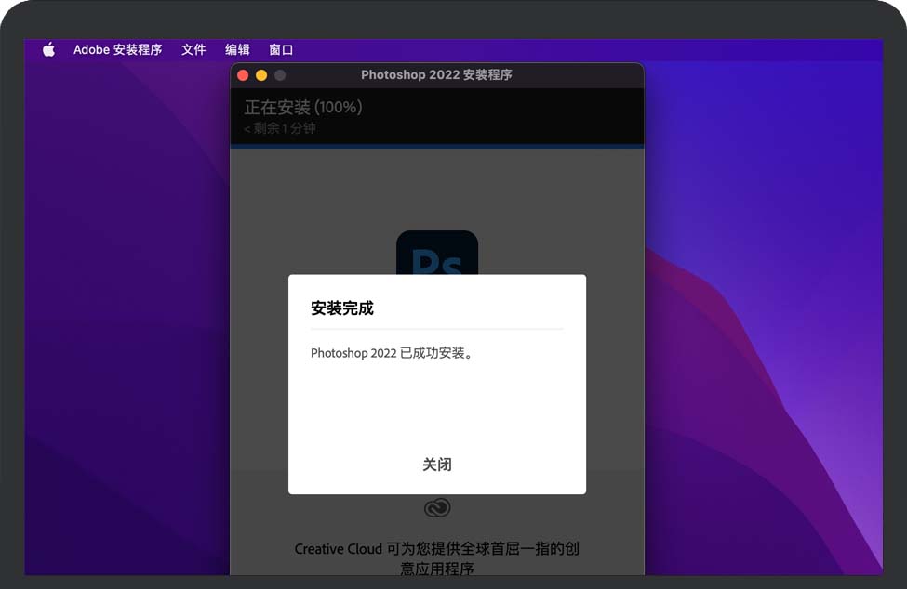The image size is (907, 589).
Task: Click the text Photoshop 2022 已成功安装。
Action: click(x=393, y=353)
